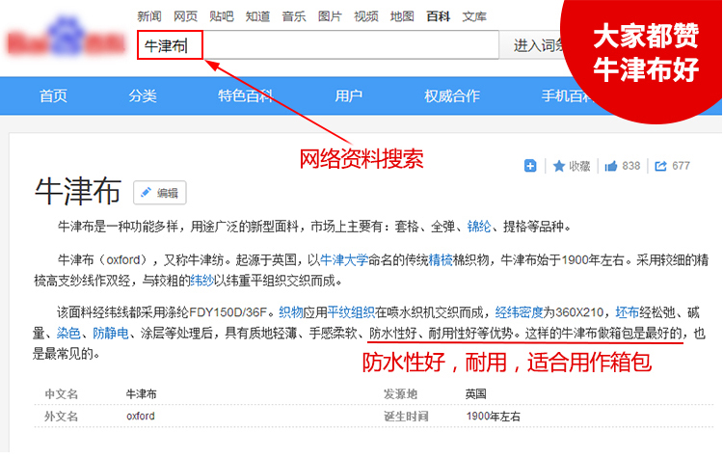Screen dimensions: 723x458
Task: Open the 视频 top link
Action: coord(366,16)
